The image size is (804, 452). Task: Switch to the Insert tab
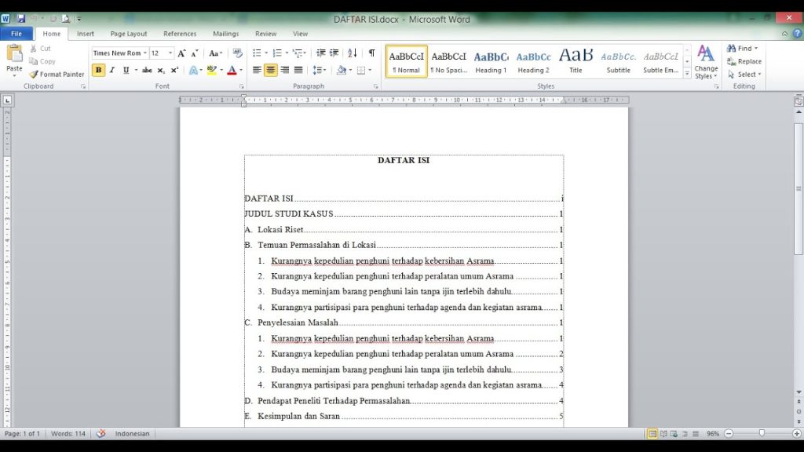point(85,34)
